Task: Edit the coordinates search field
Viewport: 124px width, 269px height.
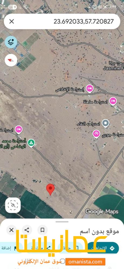Action: [x=62, y=22]
